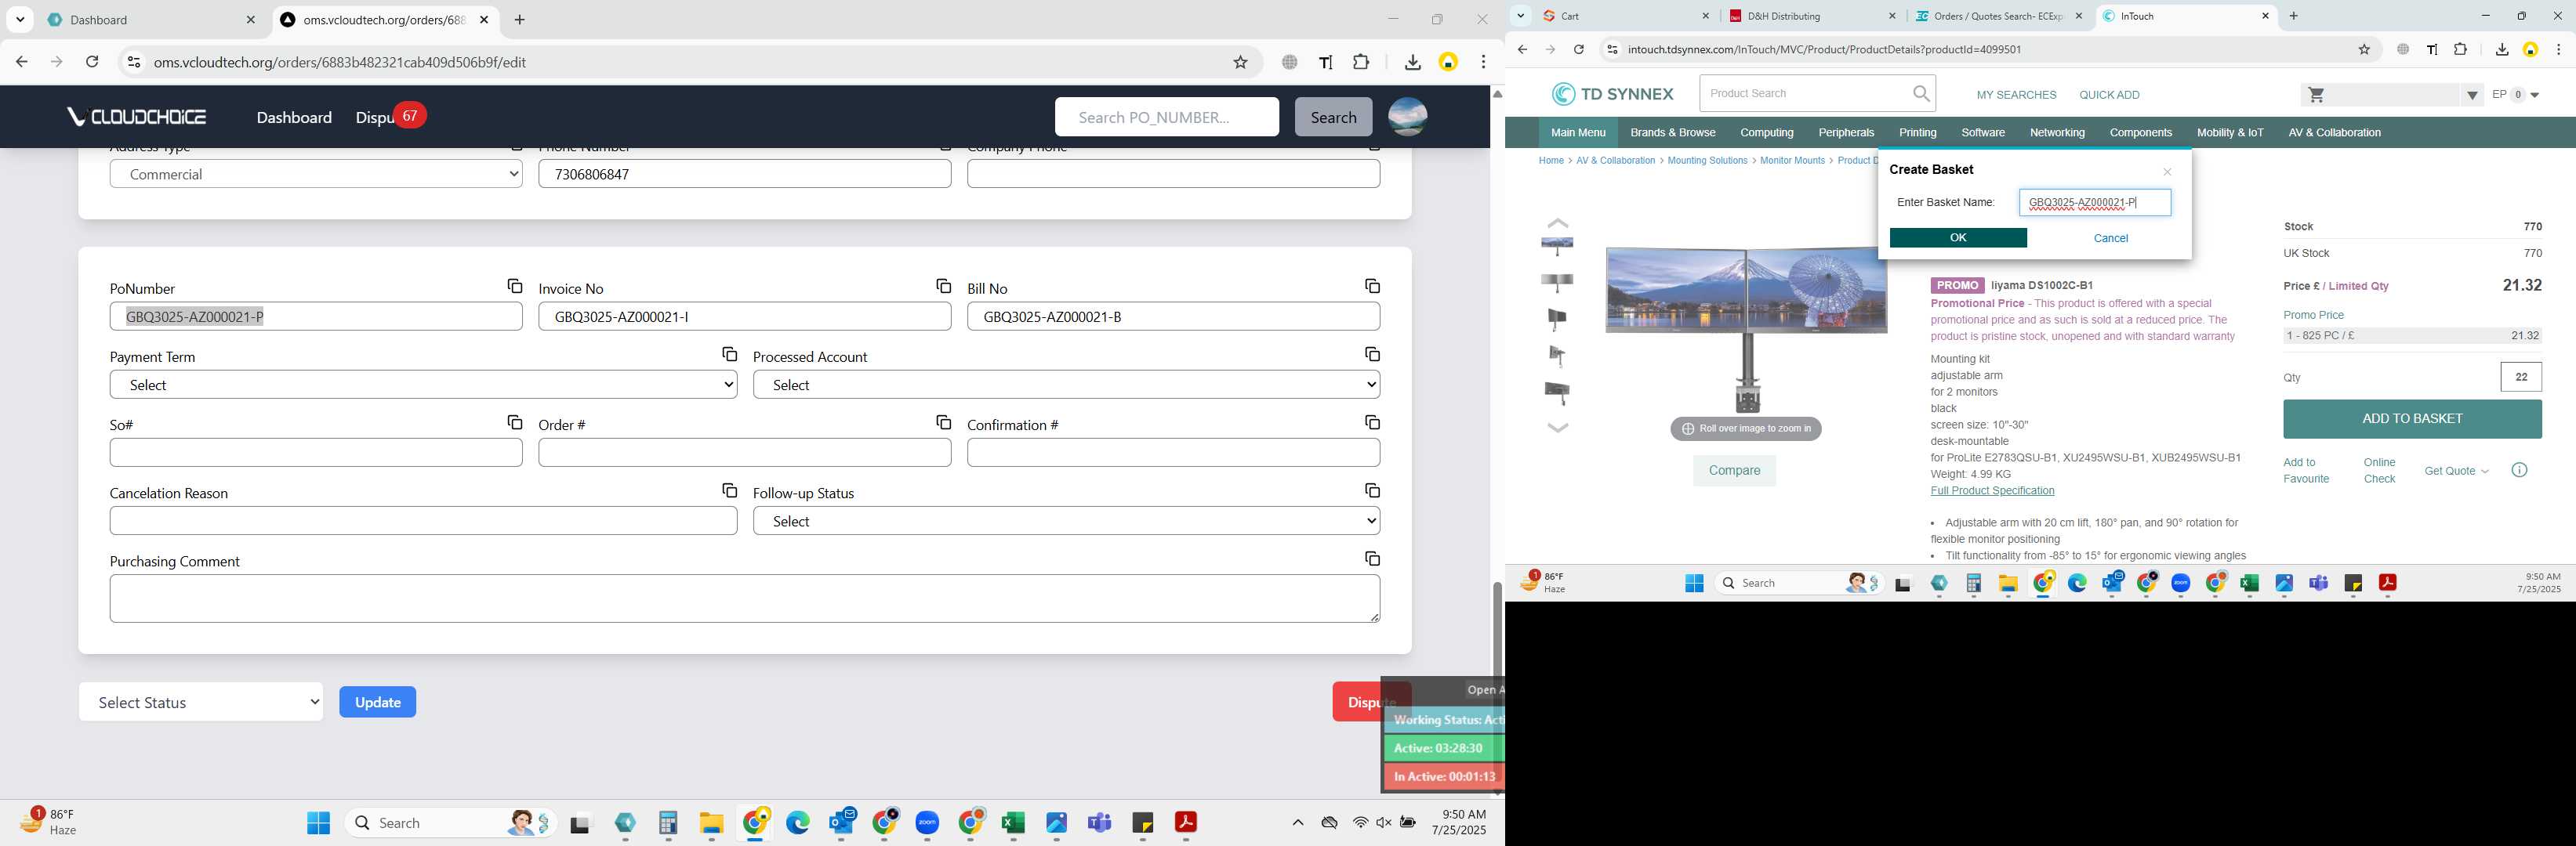Viewport: 2576px width, 846px height.
Task: Cancel the Create Basket dialog
Action: (2110, 237)
